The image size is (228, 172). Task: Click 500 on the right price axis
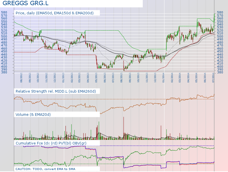tap(220, 36)
